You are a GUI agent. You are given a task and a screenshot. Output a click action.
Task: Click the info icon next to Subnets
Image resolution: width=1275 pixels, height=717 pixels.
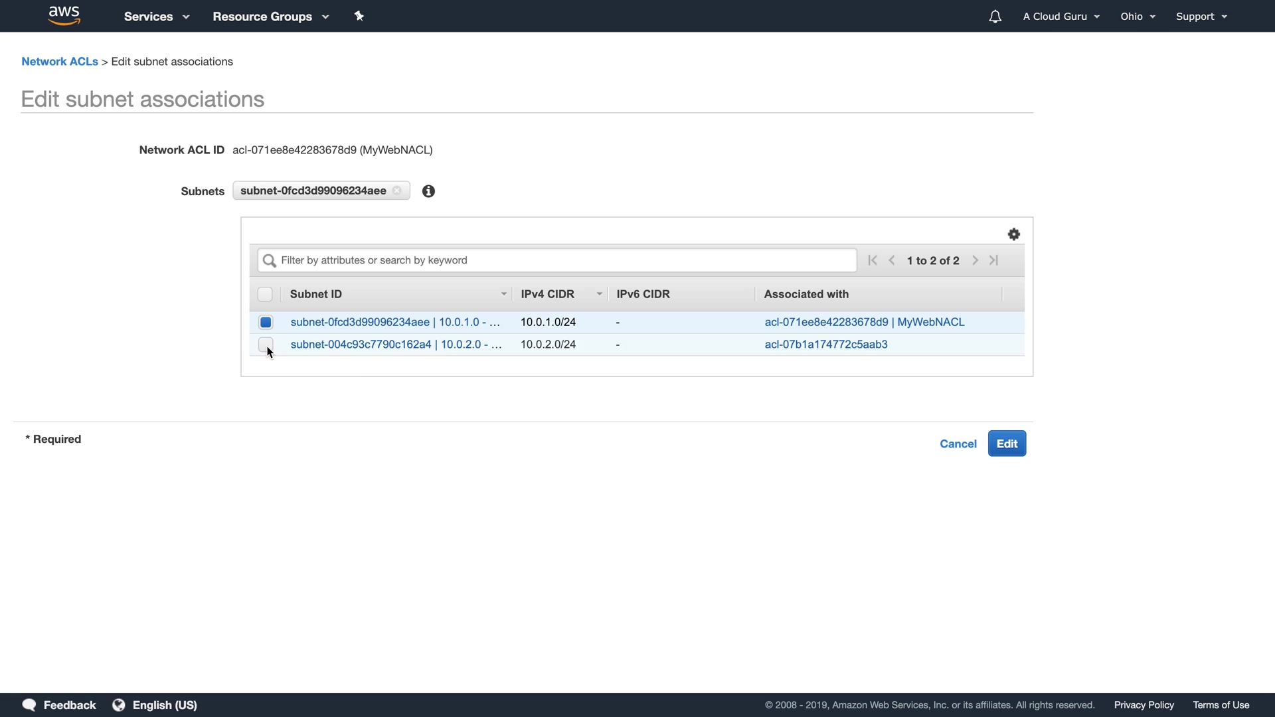pyautogui.click(x=428, y=191)
